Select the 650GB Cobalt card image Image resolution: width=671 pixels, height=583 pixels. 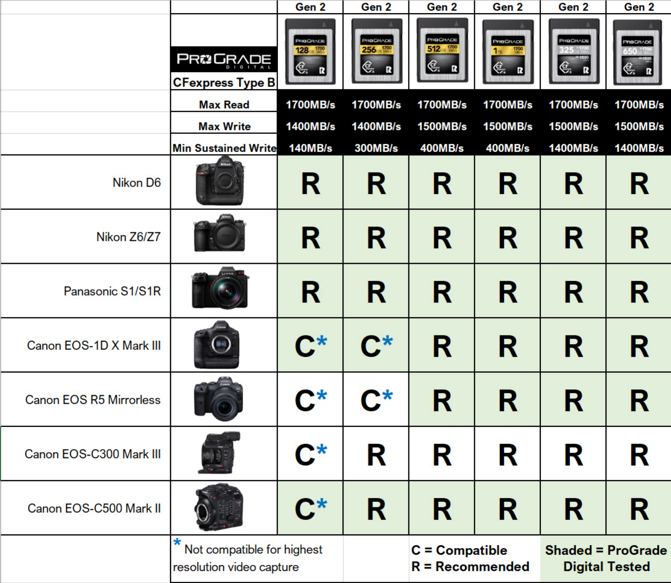pos(637,52)
